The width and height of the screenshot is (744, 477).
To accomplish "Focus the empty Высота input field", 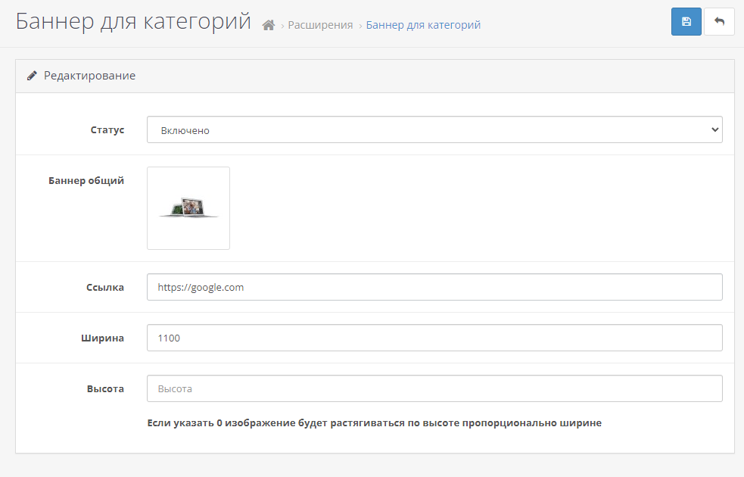I will [x=434, y=388].
